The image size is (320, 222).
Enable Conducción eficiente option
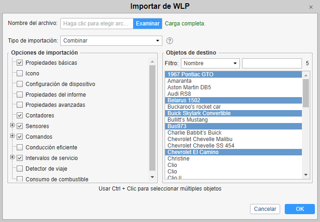19,147
